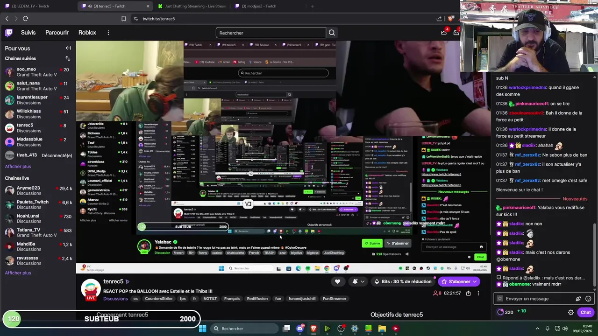The height and width of the screenshot is (336, 598).
Task: Open NoahLunsi live channel
Action: [37, 218]
